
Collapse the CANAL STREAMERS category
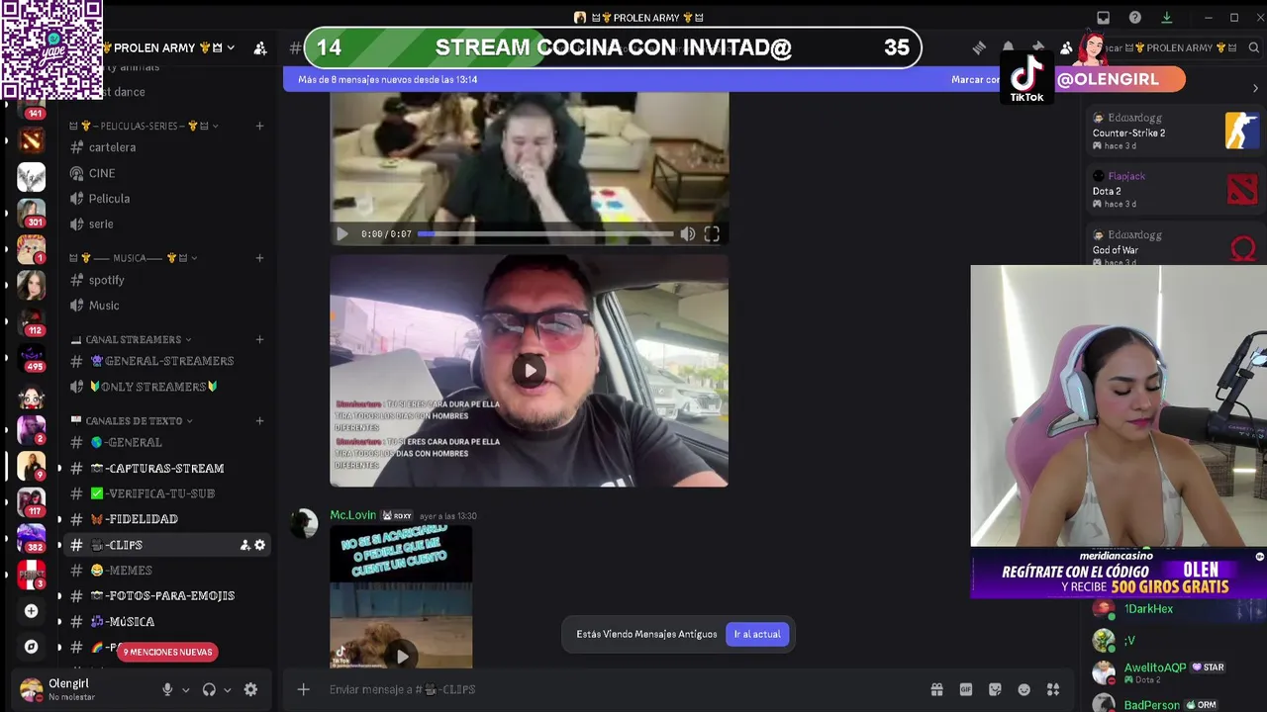click(132, 339)
